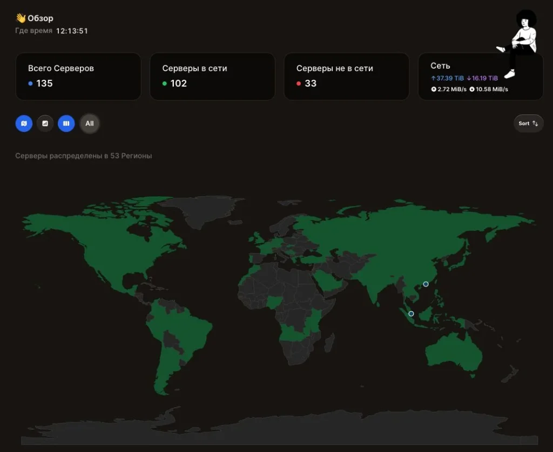Open the Сеть network stats card
Viewport: 553px width, 452px height.
[x=480, y=77]
